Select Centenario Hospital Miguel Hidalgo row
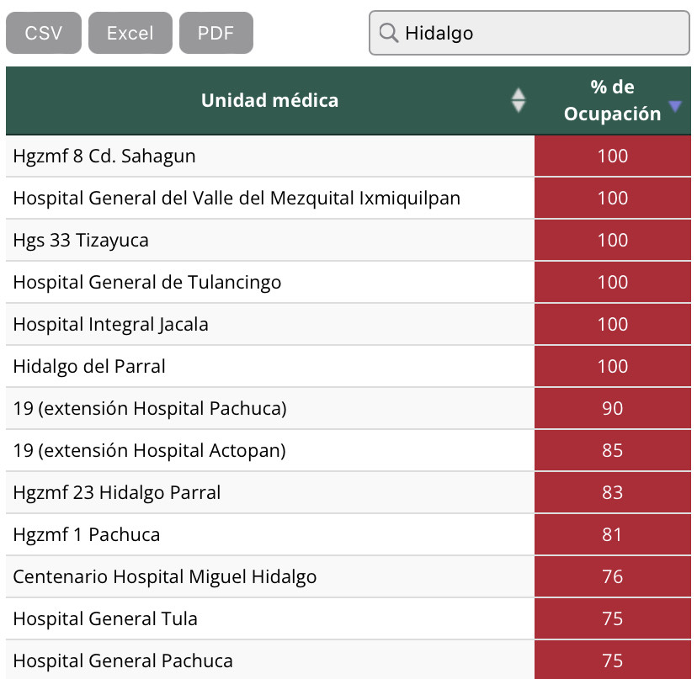Image resolution: width=697 pixels, height=679 pixels. click(x=165, y=576)
